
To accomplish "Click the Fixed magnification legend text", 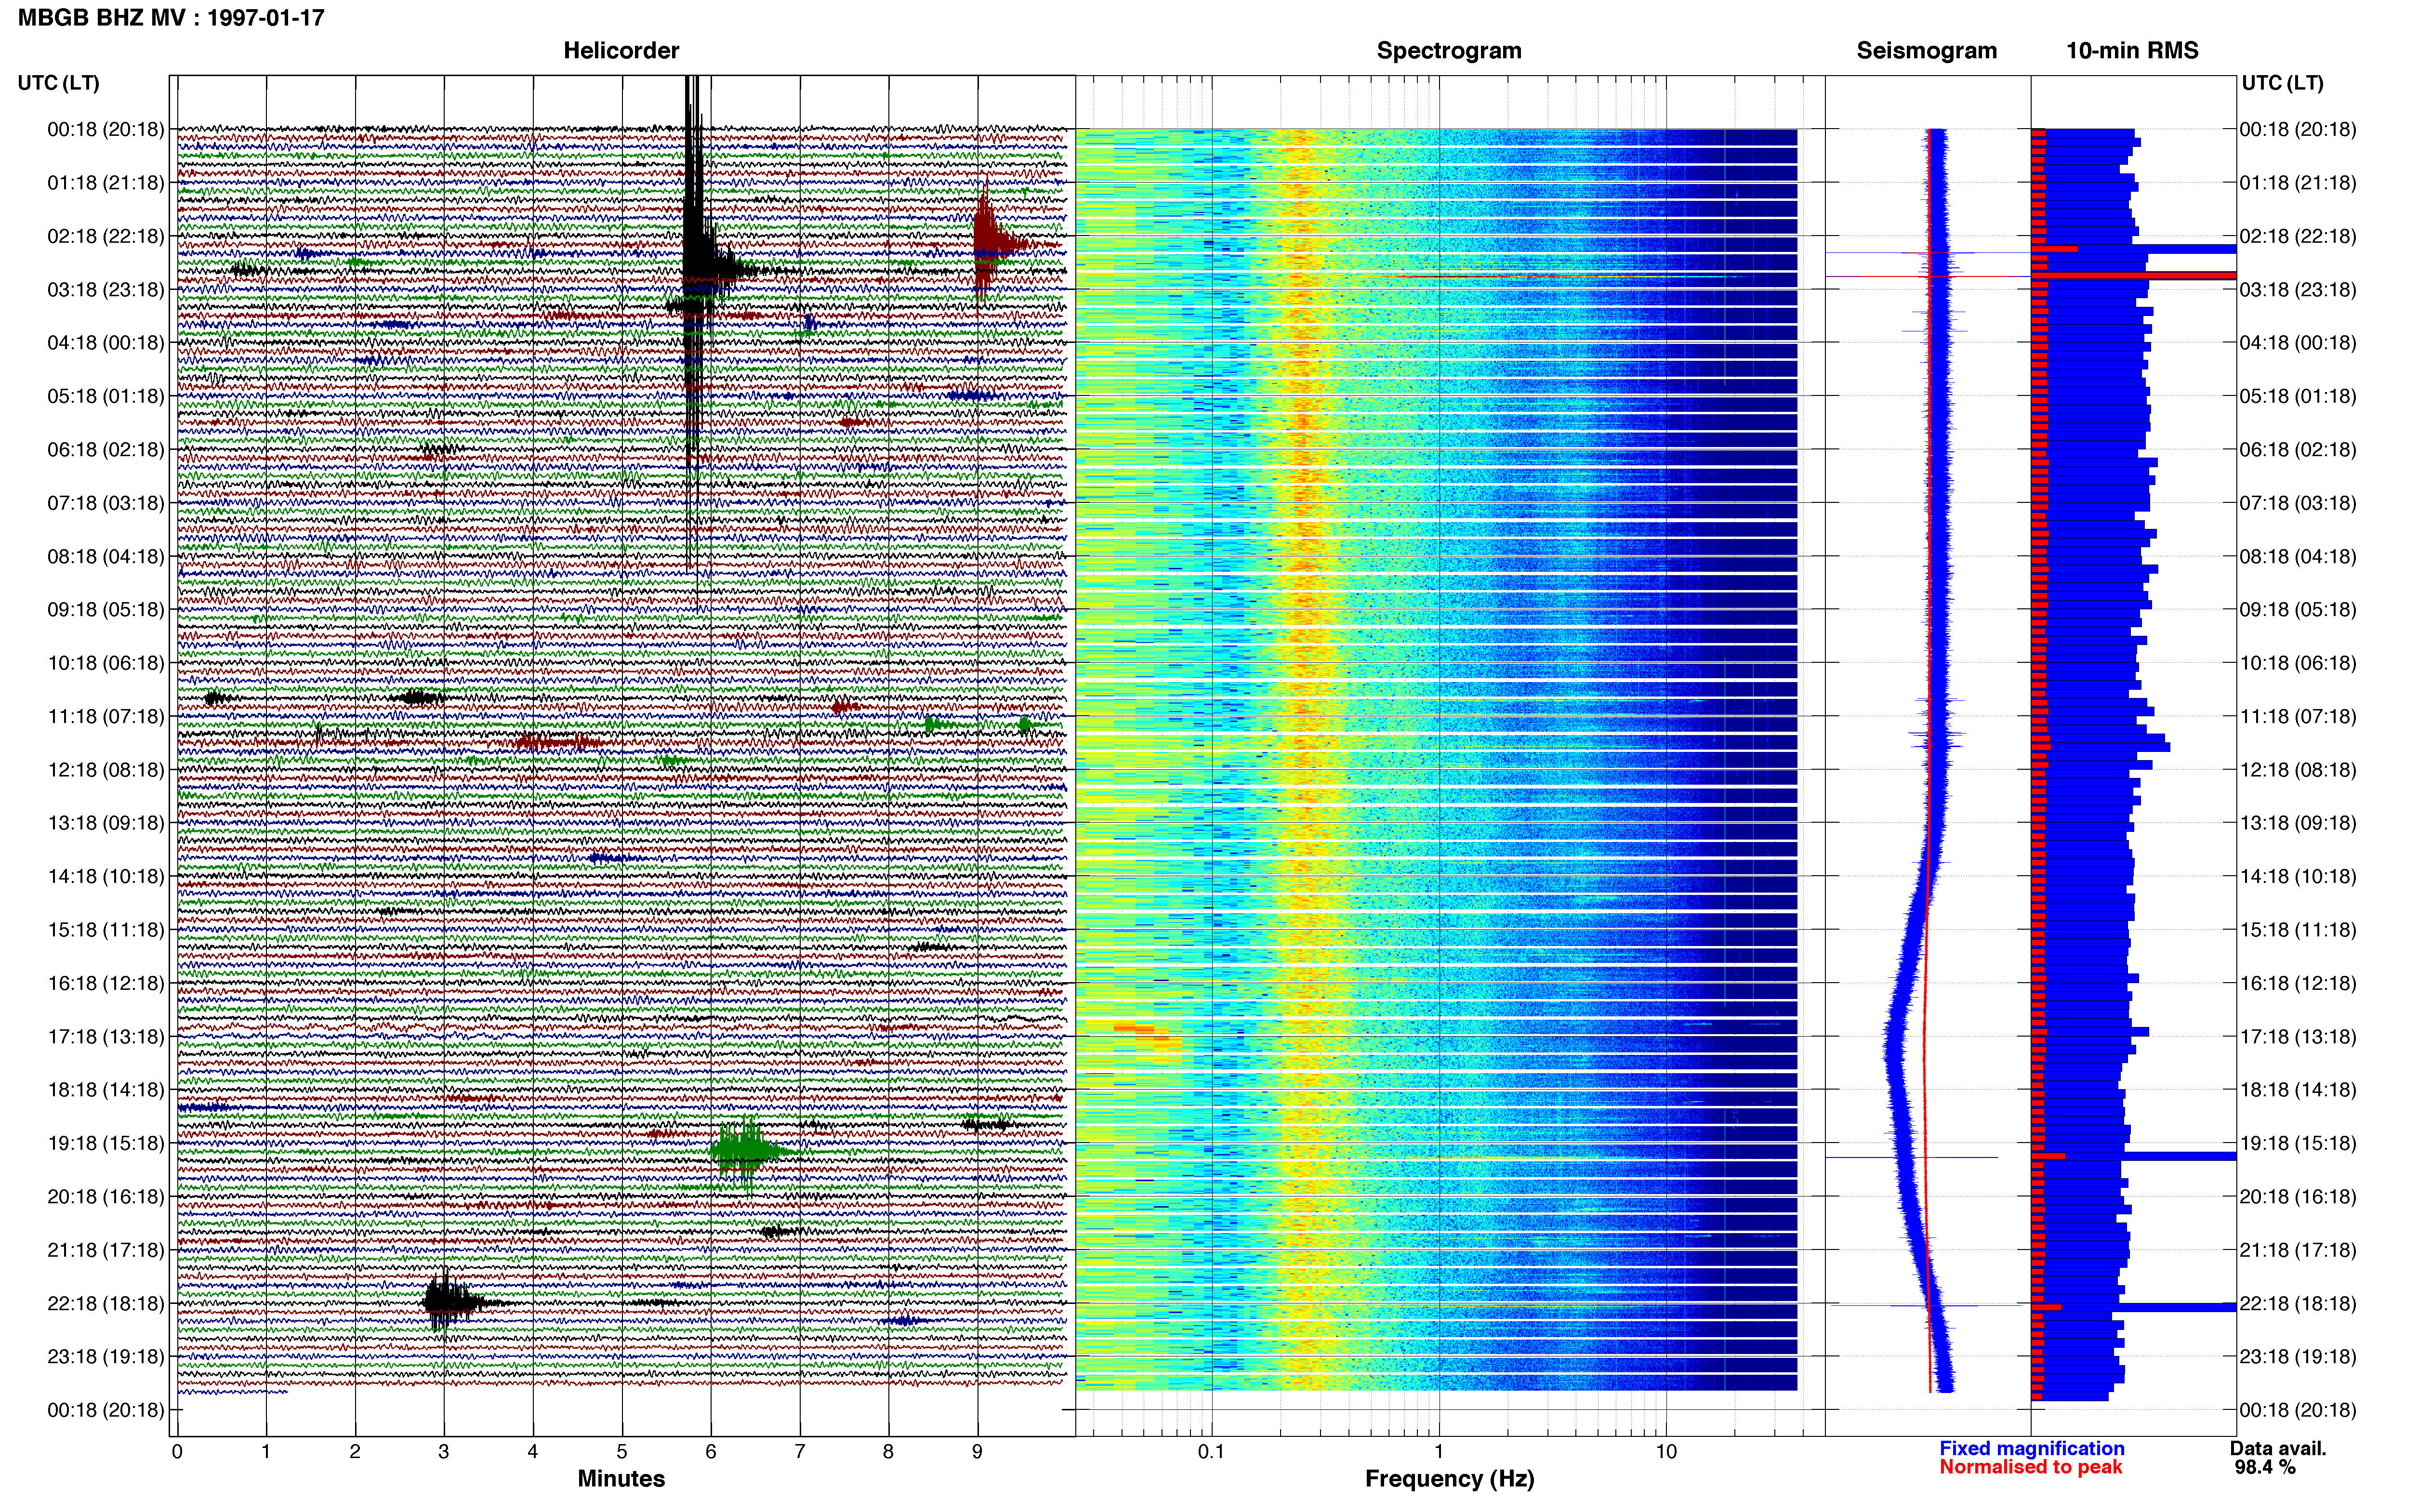I will (2031, 1448).
